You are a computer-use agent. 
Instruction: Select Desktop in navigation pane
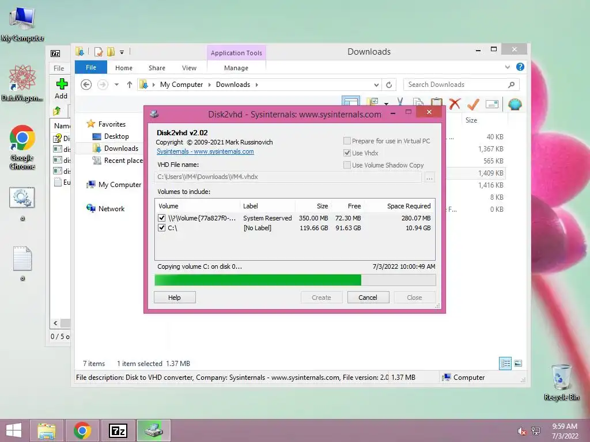click(x=116, y=136)
